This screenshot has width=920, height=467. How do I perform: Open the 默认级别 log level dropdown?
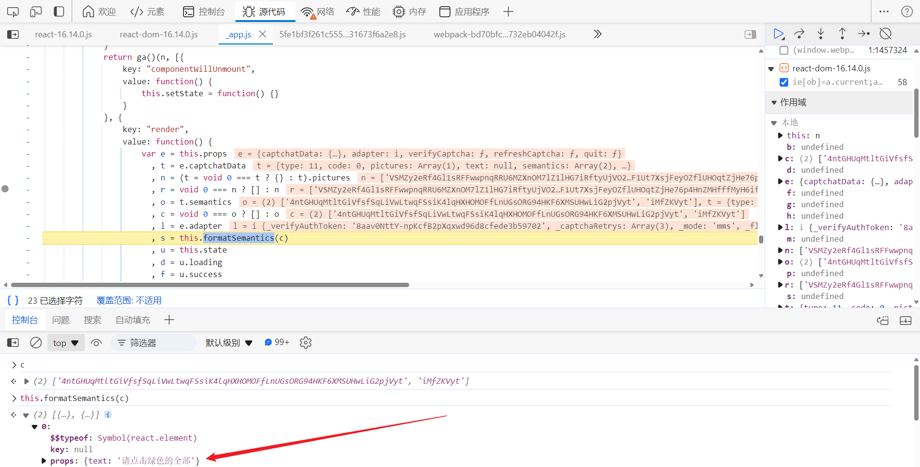pos(229,343)
